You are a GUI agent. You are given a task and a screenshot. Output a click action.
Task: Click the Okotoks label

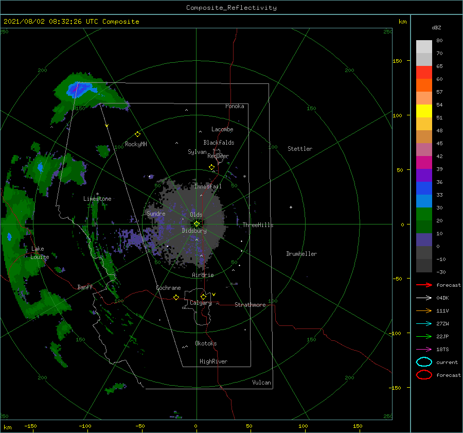(206, 343)
